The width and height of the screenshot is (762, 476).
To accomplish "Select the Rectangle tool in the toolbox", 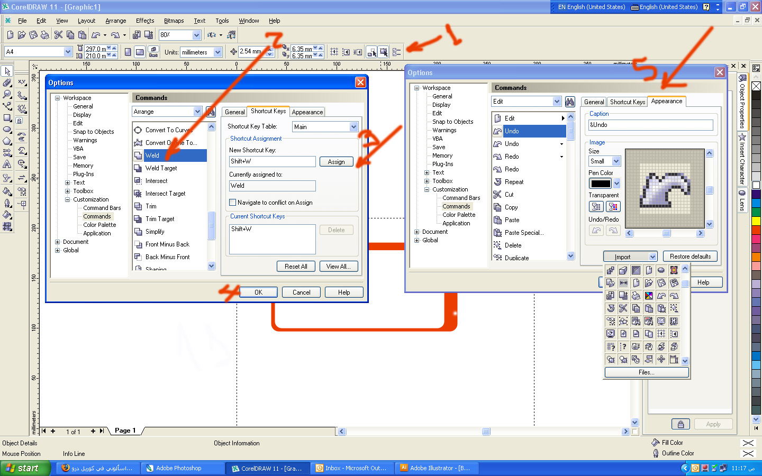I will pos(7,117).
